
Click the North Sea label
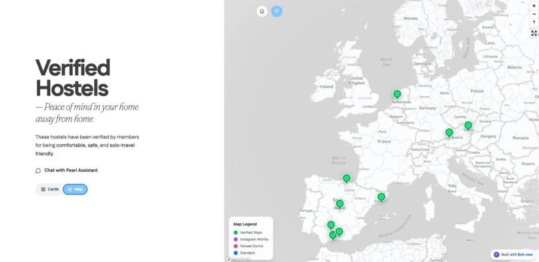[387, 61]
